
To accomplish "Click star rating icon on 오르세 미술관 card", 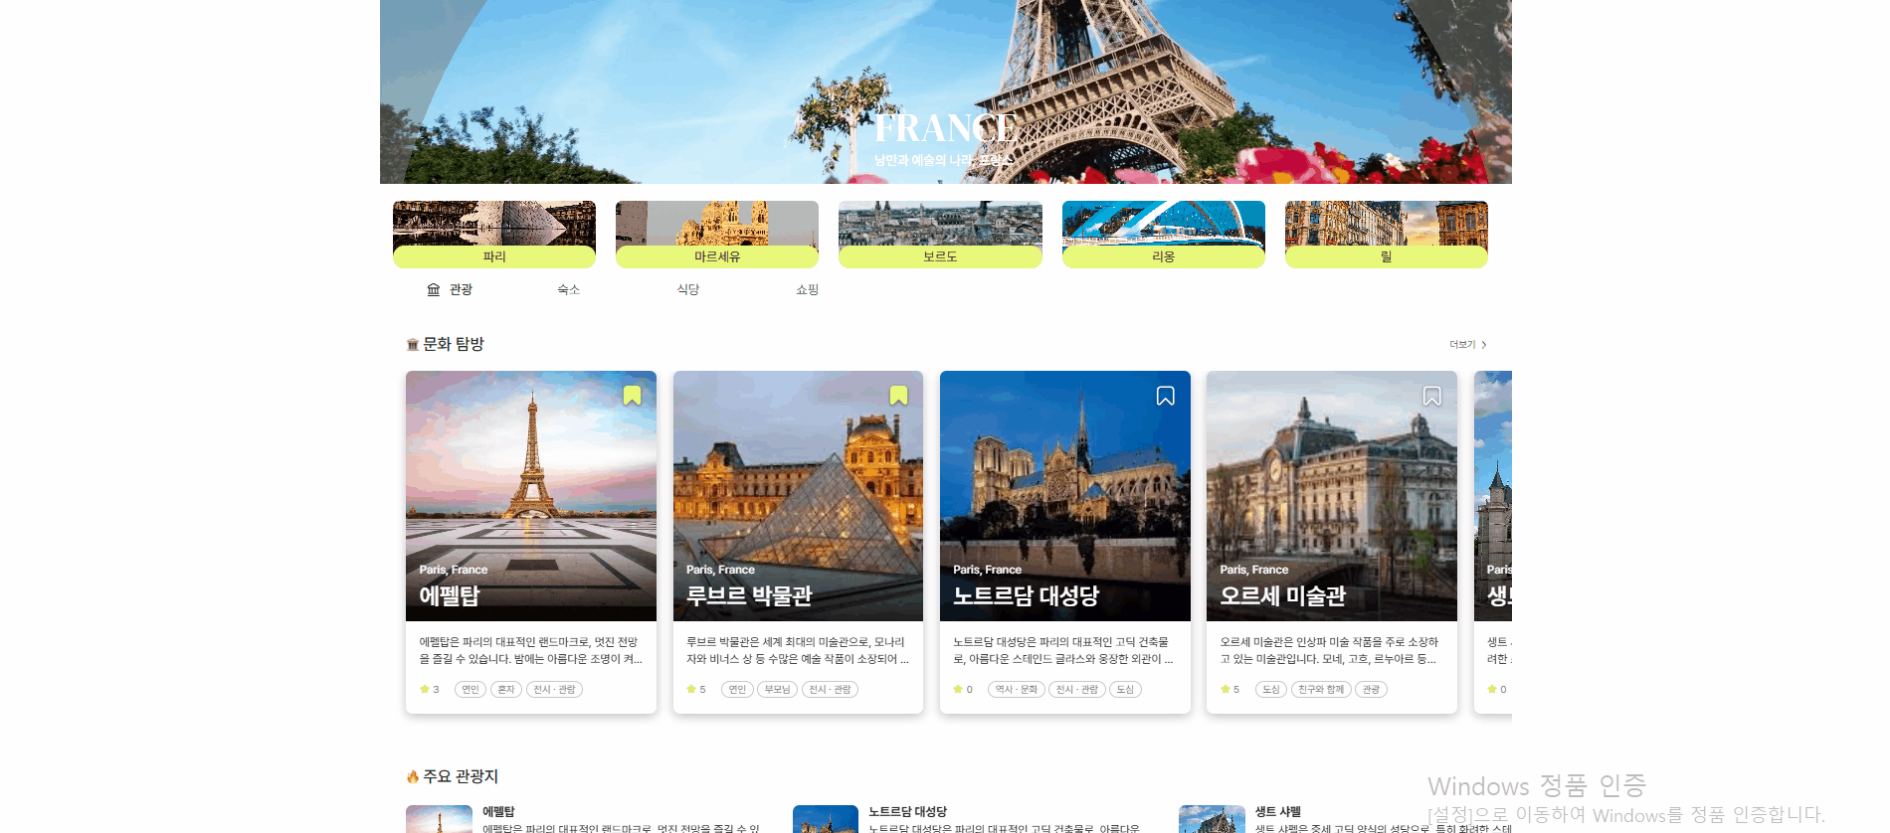I will (1225, 689).
